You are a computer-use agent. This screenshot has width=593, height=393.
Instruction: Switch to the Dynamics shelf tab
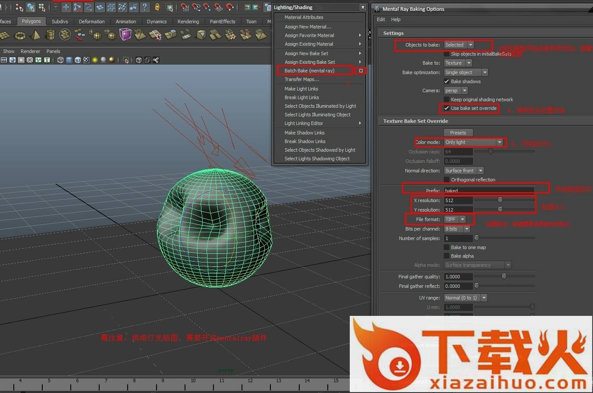pyautogui.click(x=157, y=22)
